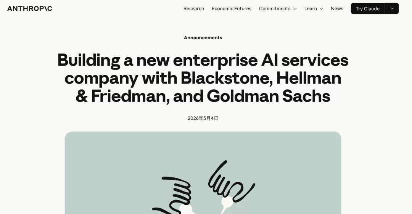Expand the Commitments chevron arrow
This screenshot has width=412, height=214.
[295, 9]
